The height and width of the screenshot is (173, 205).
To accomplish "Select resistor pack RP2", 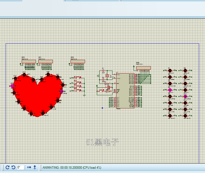I will tap(78, 61).
